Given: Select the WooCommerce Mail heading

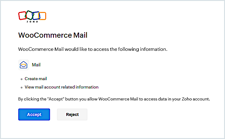Looking at the screenshot, I should (53, 35).
